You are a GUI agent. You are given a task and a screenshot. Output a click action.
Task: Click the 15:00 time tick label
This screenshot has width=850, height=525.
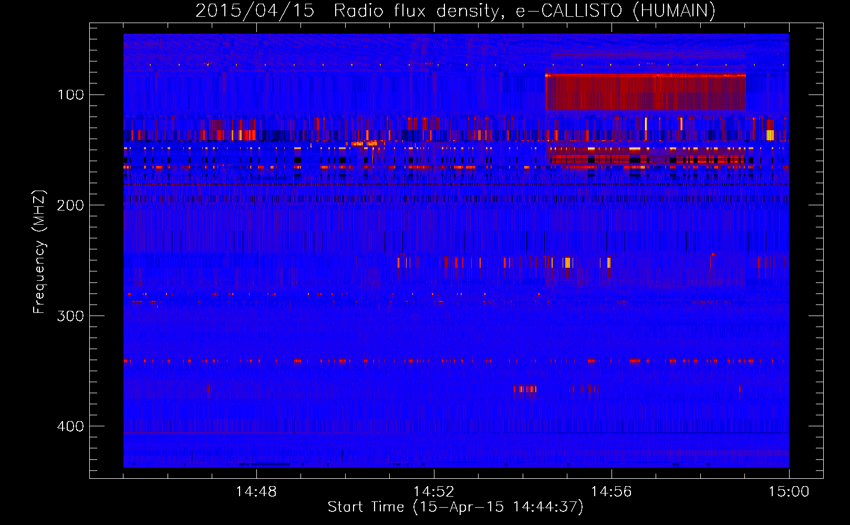pos(789,492)
